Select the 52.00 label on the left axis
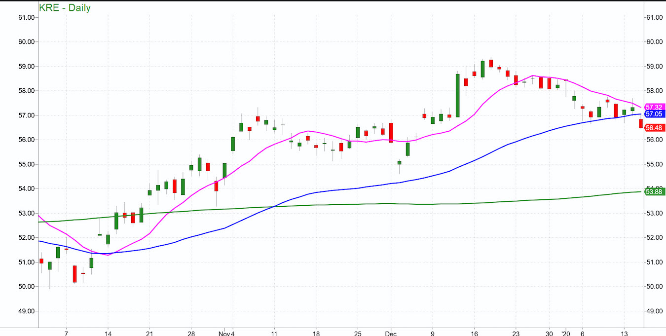Viewport: 666px width, 336px height. [x=27, y=238]
